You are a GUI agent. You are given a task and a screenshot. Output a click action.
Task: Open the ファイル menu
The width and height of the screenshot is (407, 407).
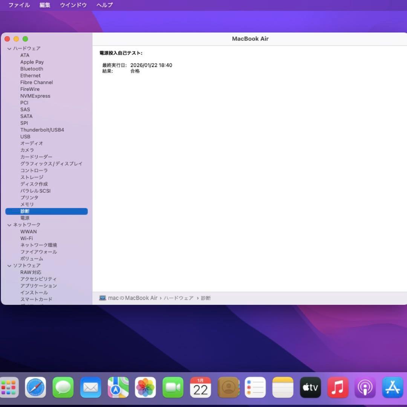click(19, 5)
